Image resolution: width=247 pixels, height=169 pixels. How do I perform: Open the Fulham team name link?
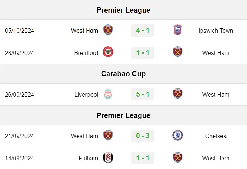coord(88,158)
